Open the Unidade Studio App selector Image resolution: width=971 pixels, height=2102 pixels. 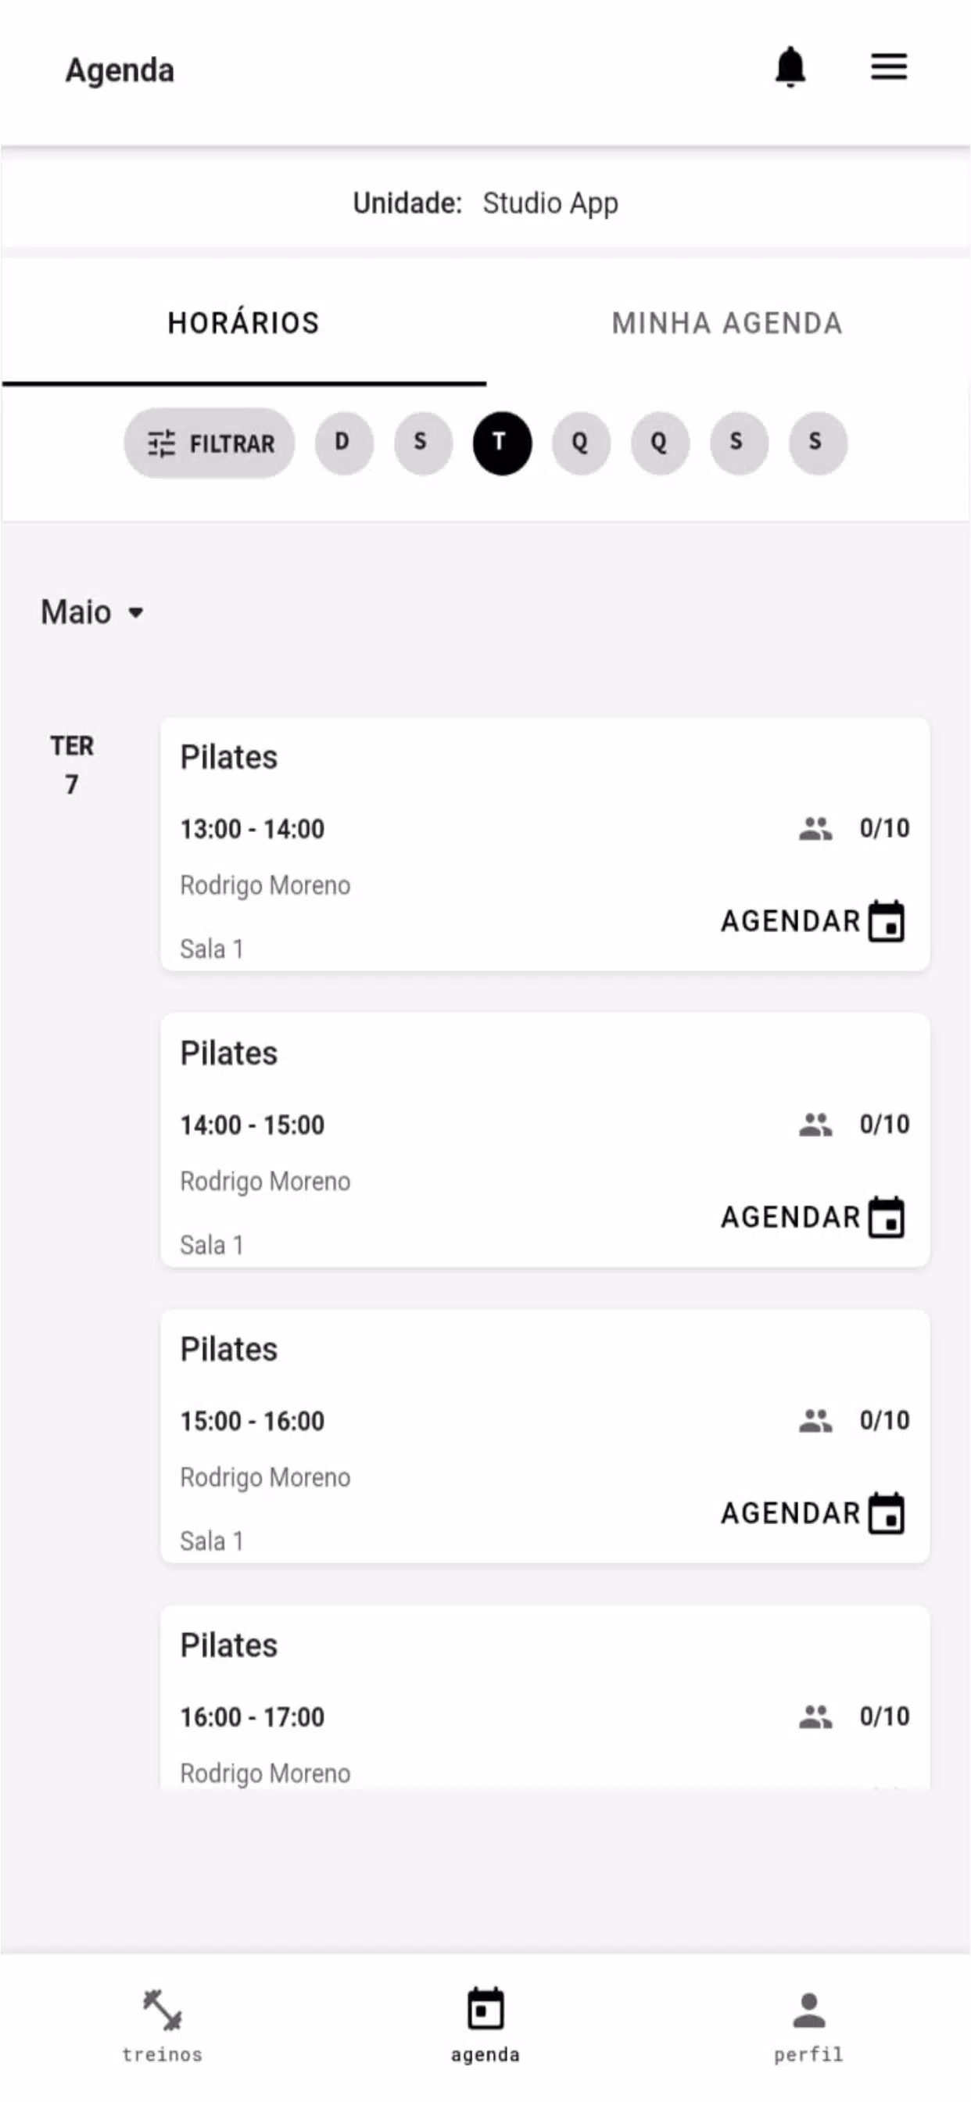[x=485, y=203]
